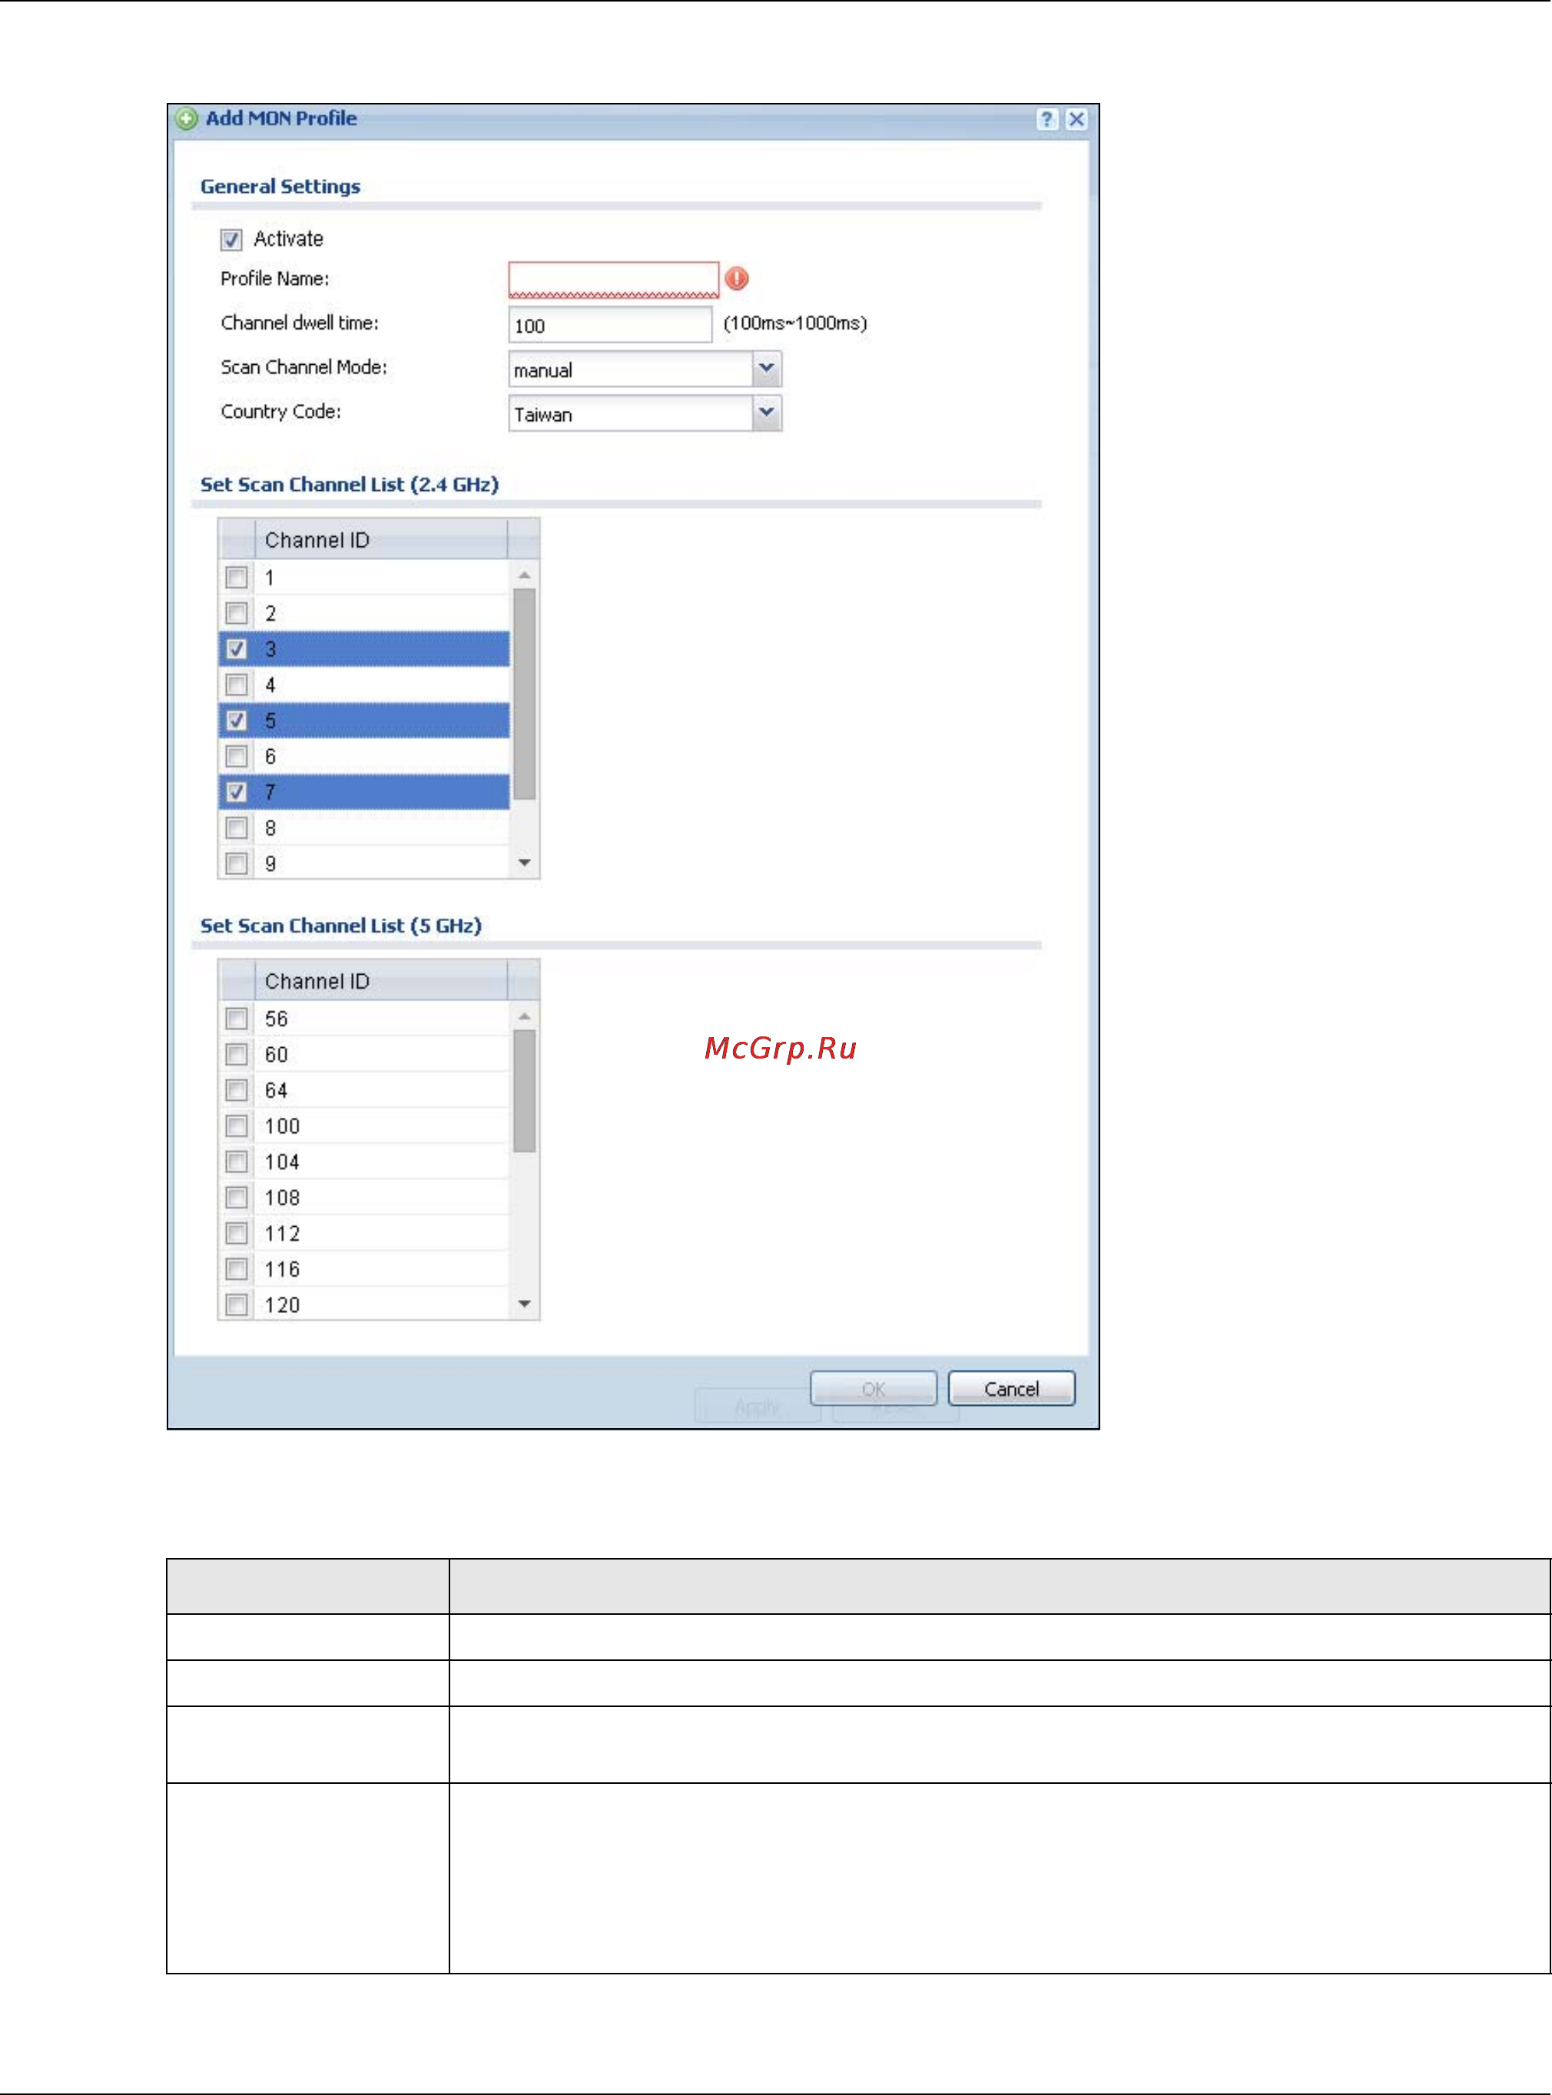Toggle the Activate checkbox
The image size is (1552, 2095).
click(x=231, y=240)
